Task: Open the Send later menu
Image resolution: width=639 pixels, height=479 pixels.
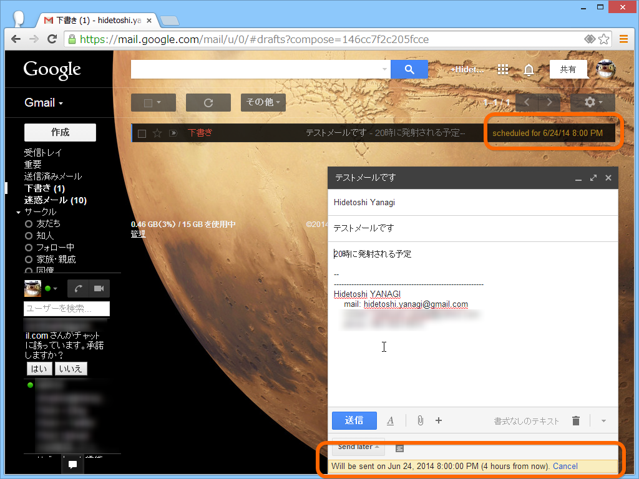Action: [x=358, y=447]
